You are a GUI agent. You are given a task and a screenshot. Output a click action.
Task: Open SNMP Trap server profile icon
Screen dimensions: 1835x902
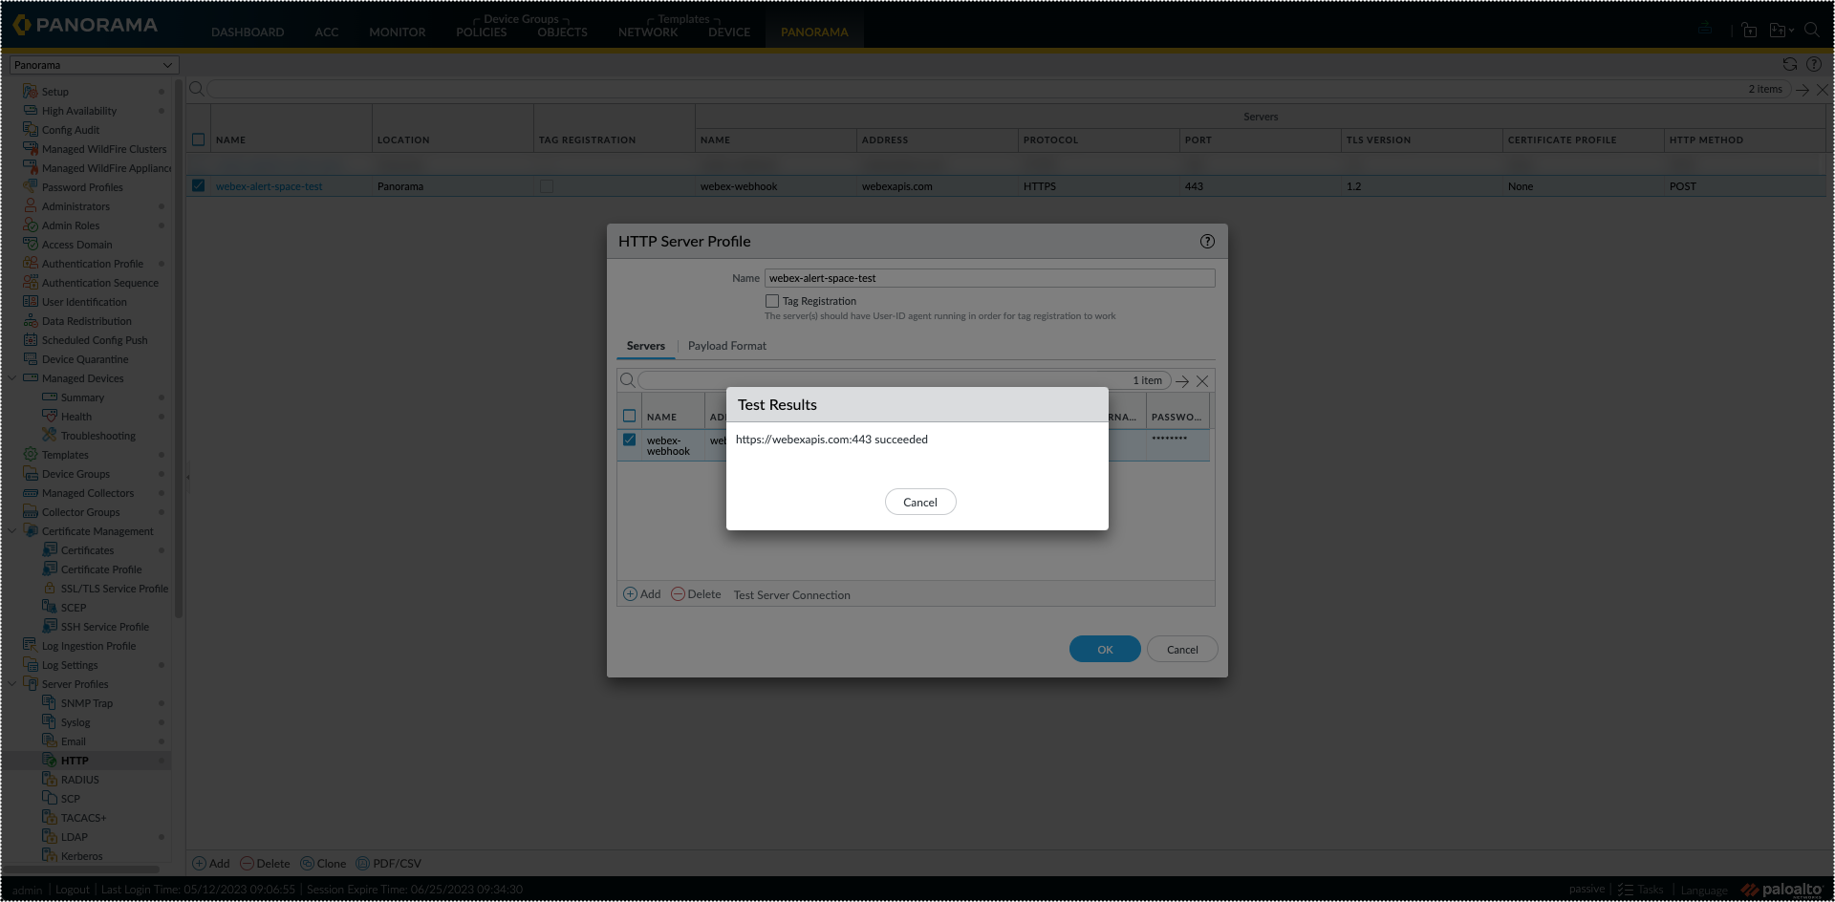(50, 703)
